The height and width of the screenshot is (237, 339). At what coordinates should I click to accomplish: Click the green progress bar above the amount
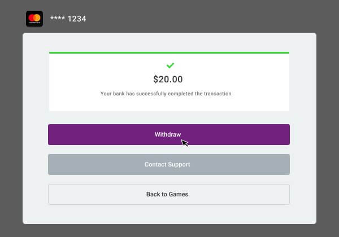169,52
